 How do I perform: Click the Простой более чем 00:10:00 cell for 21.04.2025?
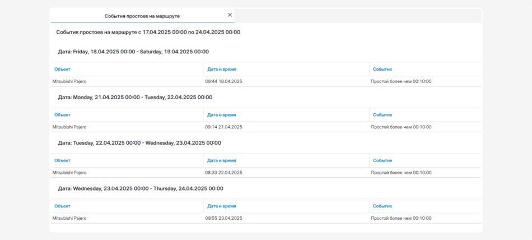tap(401, 127)
